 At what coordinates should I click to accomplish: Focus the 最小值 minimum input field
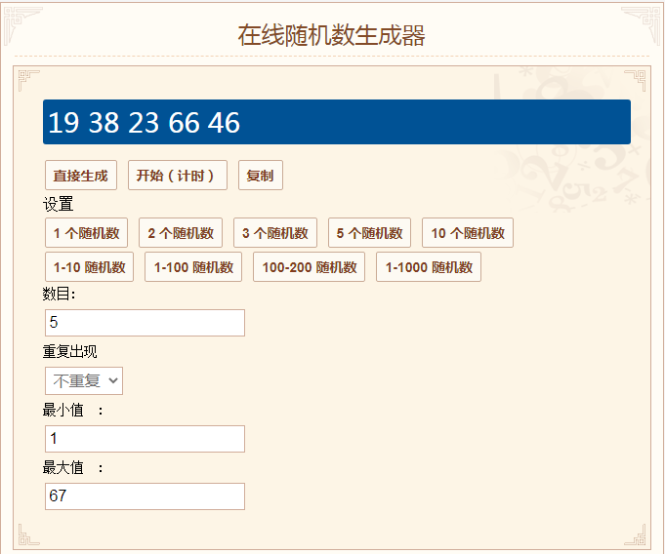pos(145,439)
